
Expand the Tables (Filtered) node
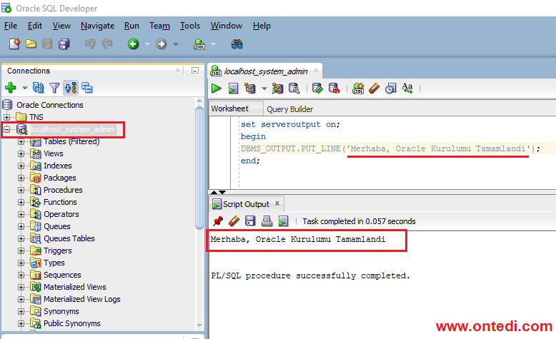click(21, 141)
